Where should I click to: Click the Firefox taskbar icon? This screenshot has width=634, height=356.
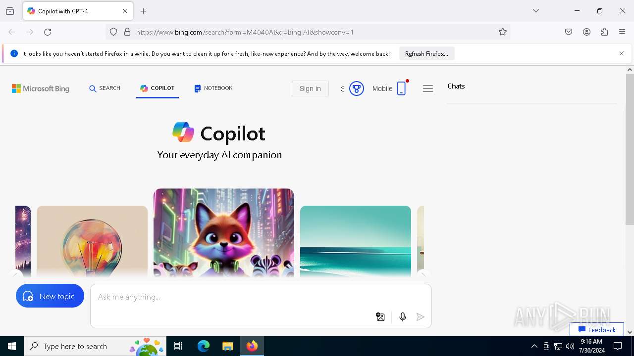click(x=252, y=346)
